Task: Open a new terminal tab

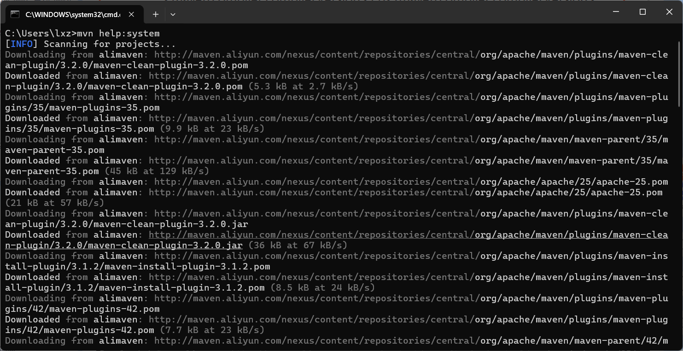Action: tap(156, 14)
